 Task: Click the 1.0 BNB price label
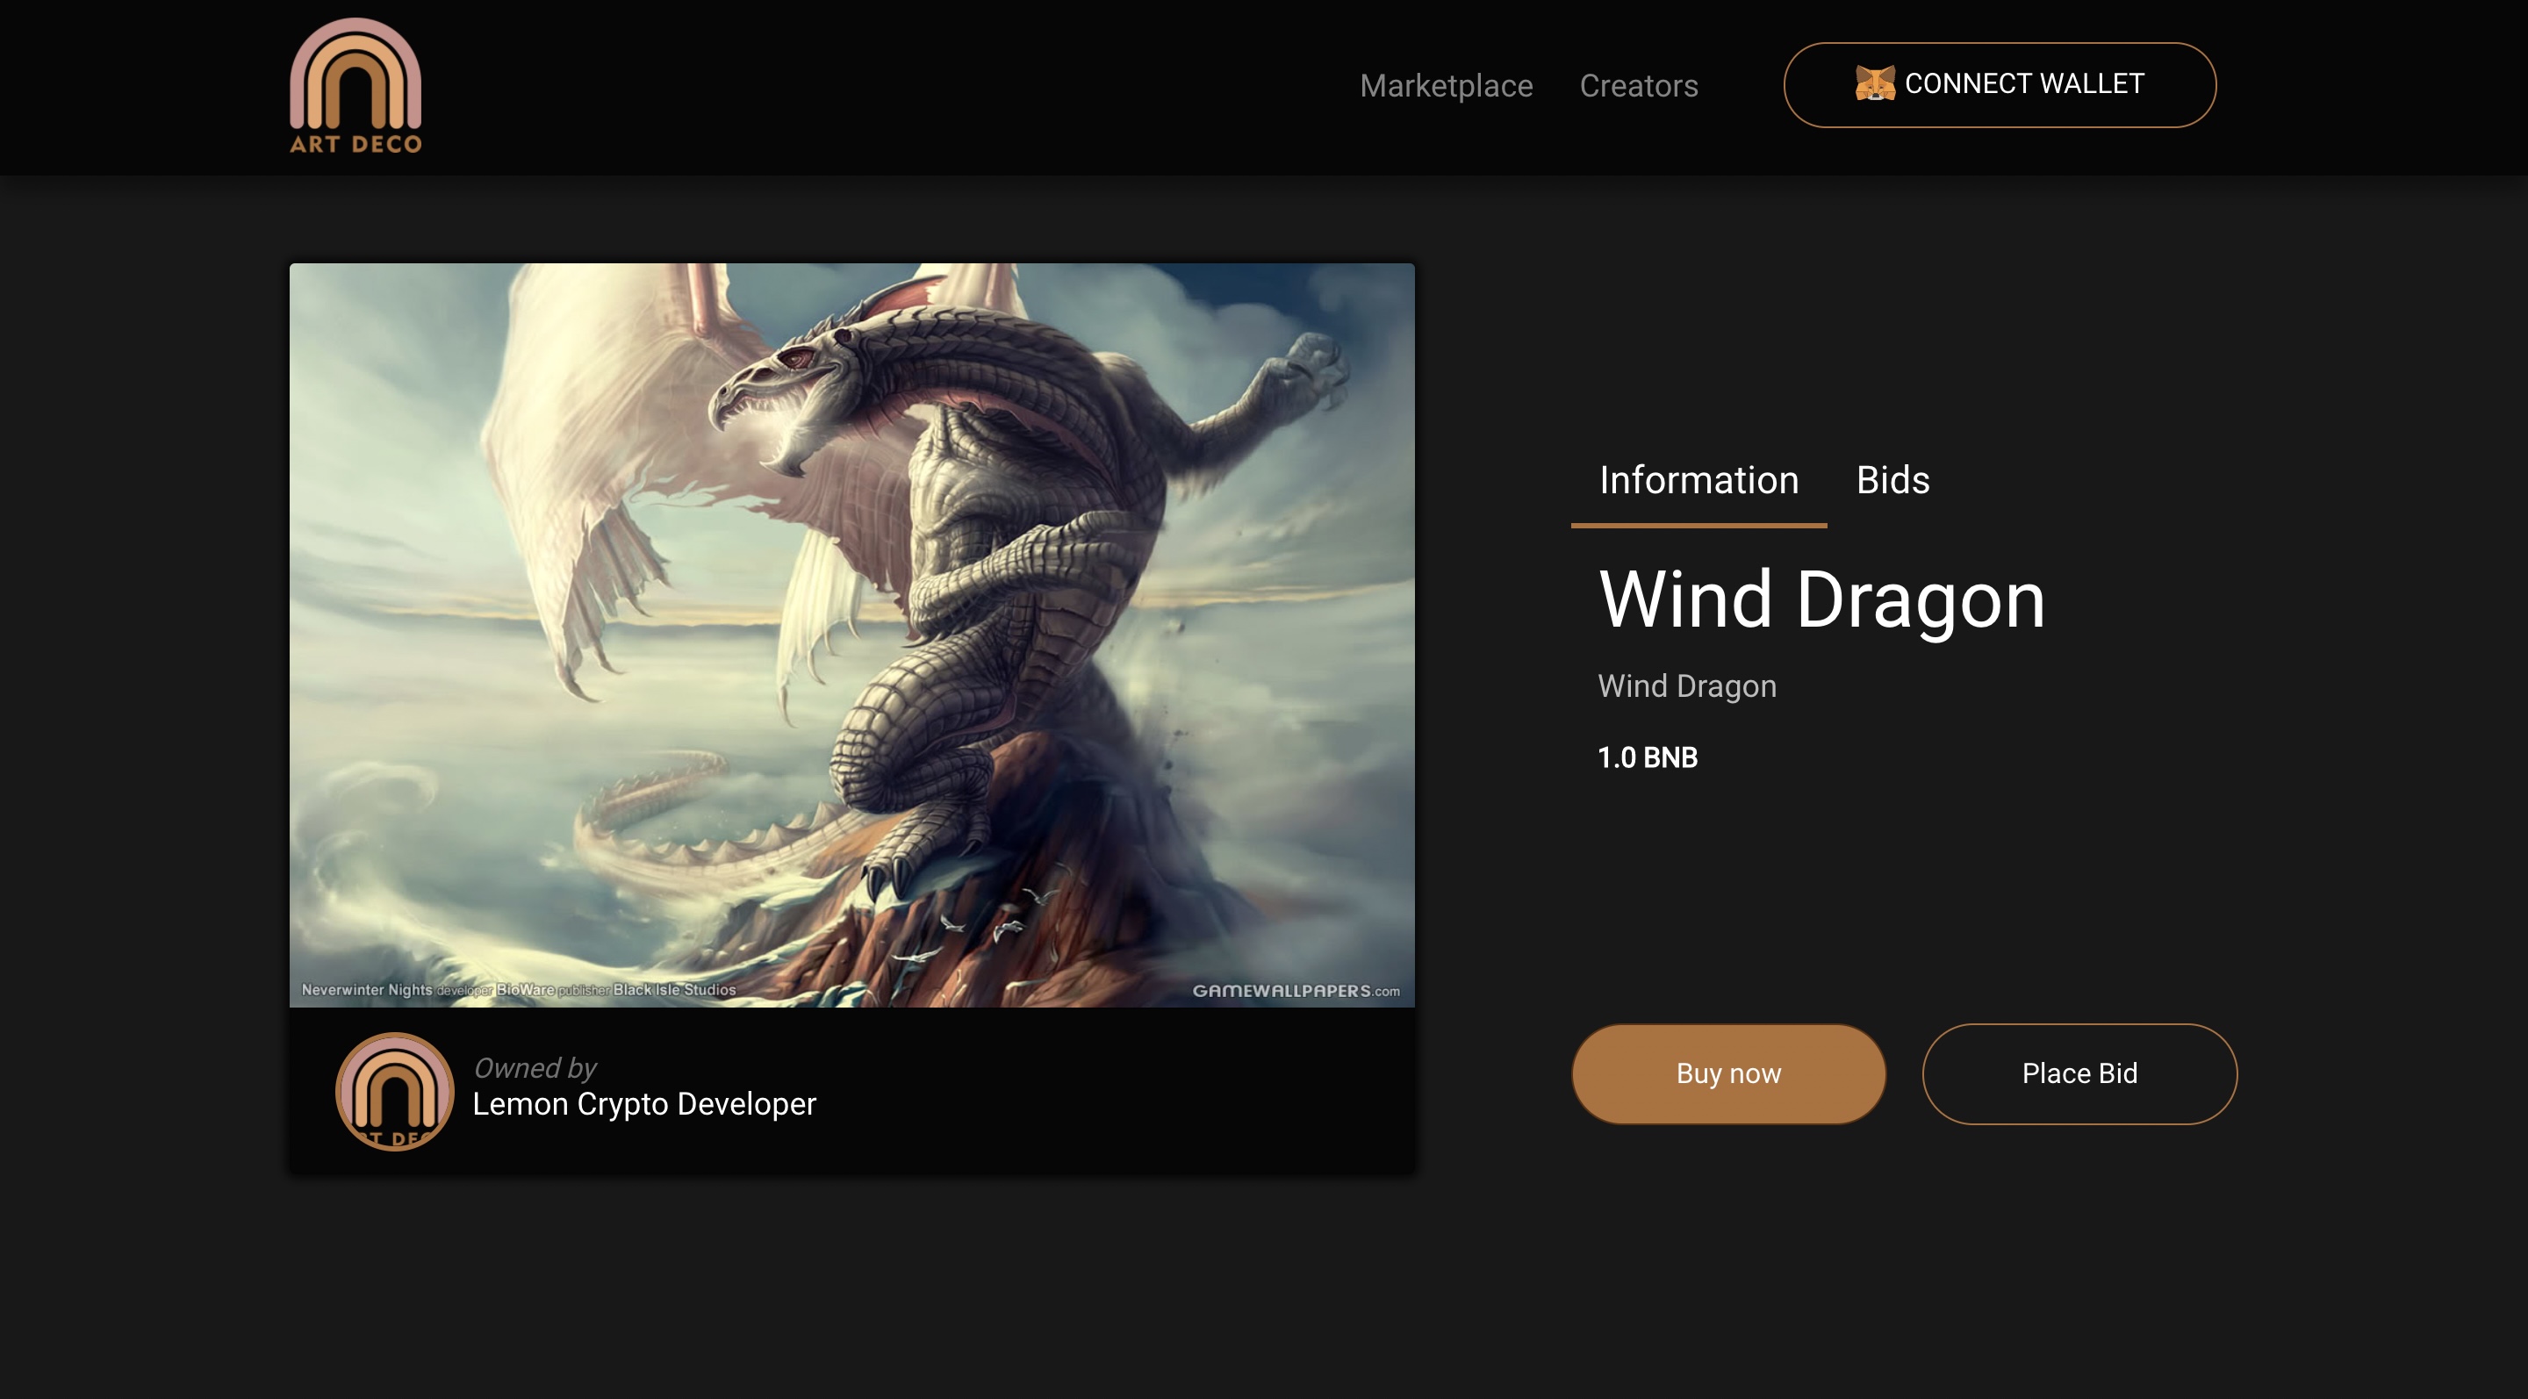1647,757
